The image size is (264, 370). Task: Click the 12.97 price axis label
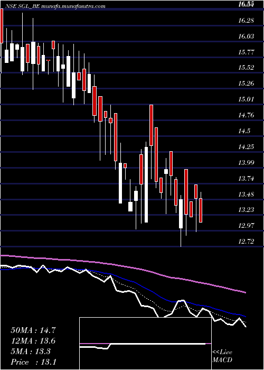[x=246, y=226]
